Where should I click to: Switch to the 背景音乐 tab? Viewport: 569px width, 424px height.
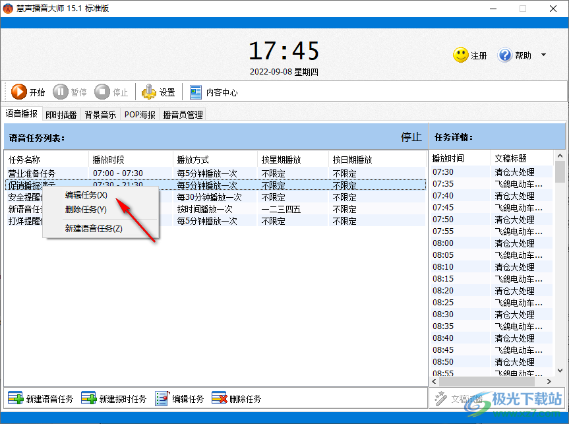pyautogui.click(x=100, y=114)
